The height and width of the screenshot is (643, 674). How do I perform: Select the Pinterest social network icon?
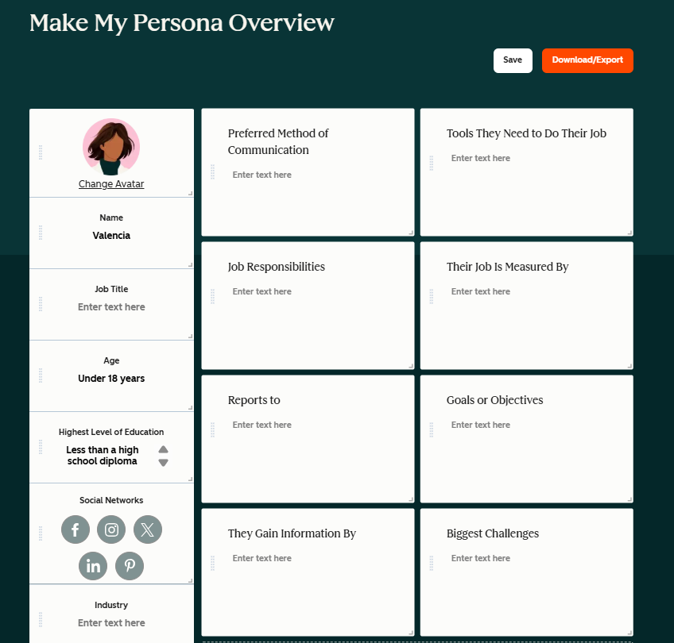coord(130,566)
